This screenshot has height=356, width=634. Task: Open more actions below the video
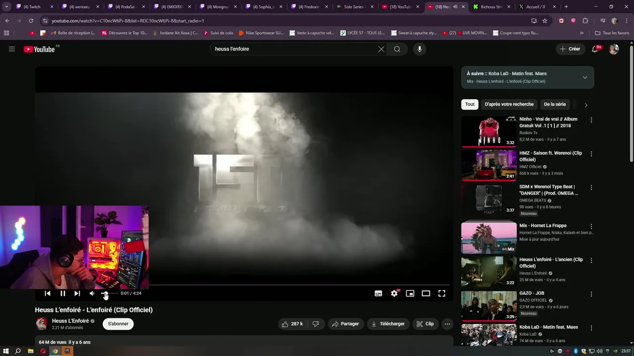pyautogui.click(x=447, y=324)
